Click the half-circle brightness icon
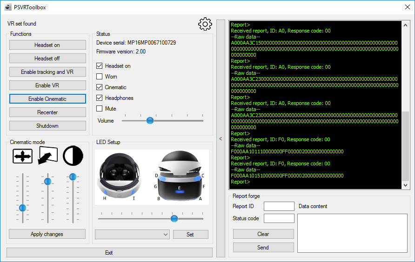The image size is (415, 262). [73, 155]
